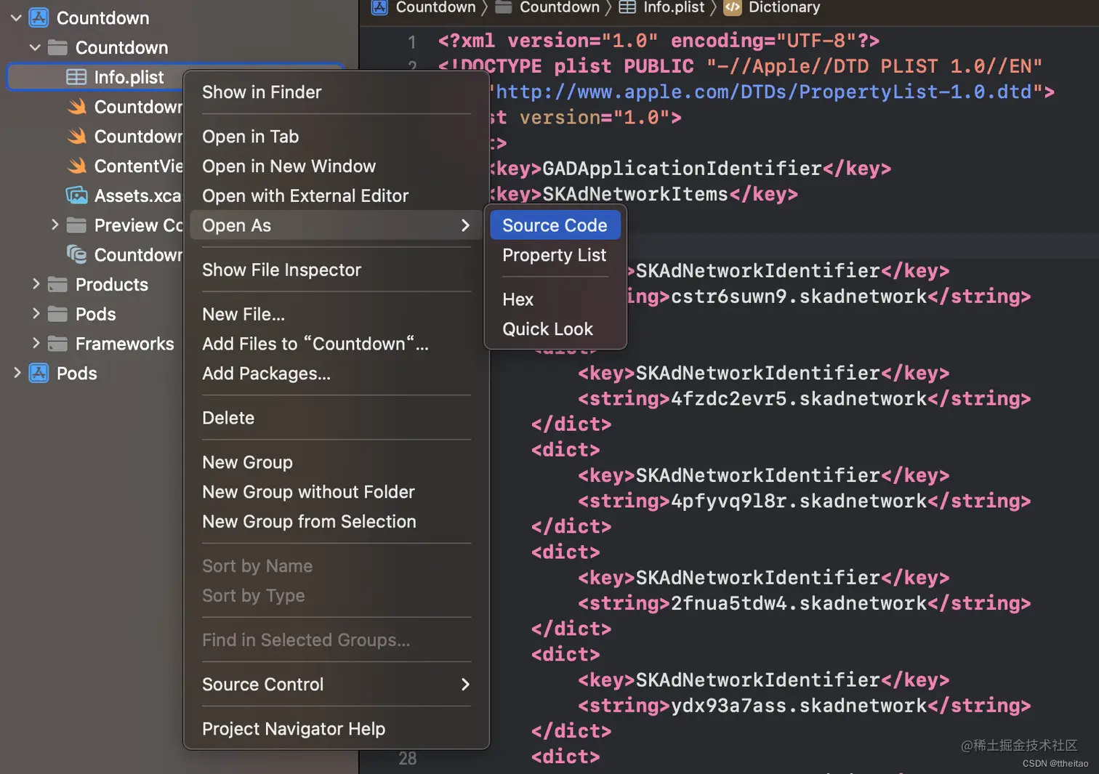Screen dimensions: 1099x774
Task: Click the Frameworks folder icon
Action: pyautogui.click(x=57, y=344)
